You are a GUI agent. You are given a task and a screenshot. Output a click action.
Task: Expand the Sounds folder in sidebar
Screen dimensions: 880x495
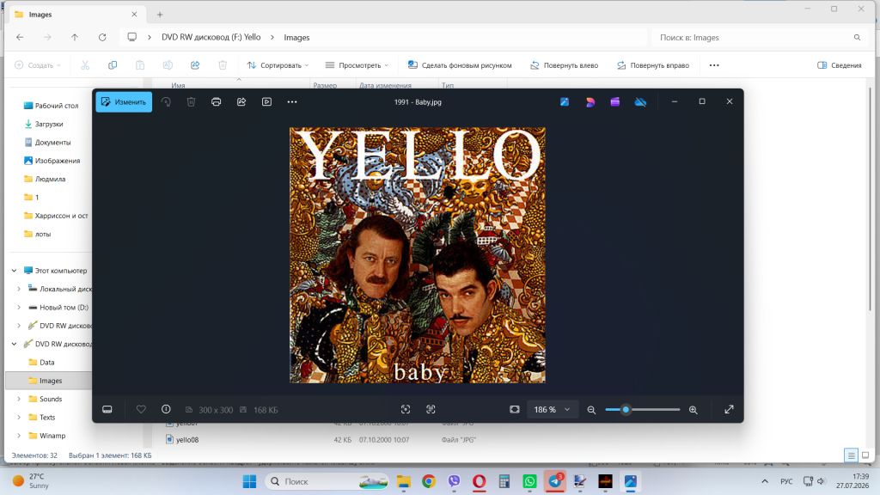[19, 399]
